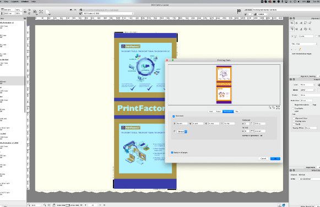Click the blue OK button in the dialog
This screenshot has height=207, width=320.
coord(275,159)
